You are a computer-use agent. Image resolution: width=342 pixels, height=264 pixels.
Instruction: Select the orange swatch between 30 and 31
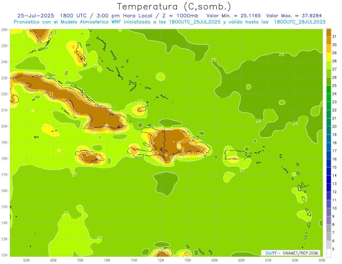click(329, 40)
